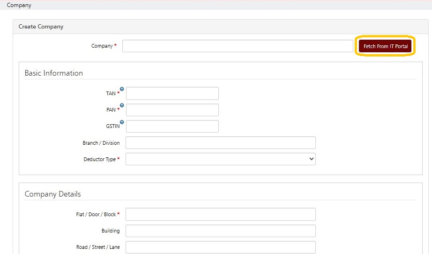Select the Building text field
The image size is (432, 254).
[x=220, y=231]
